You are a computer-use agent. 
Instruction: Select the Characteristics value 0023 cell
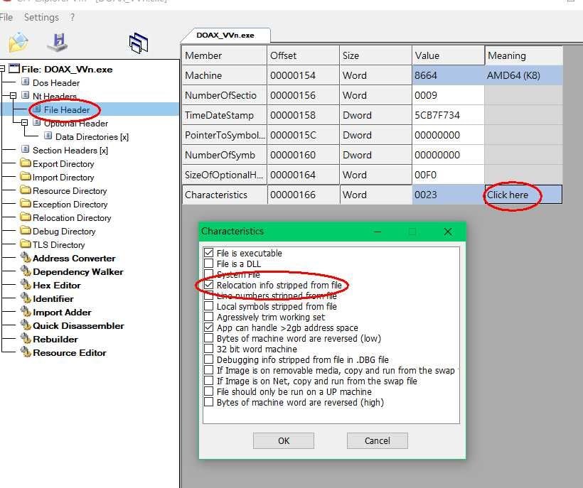coord(448,195)
